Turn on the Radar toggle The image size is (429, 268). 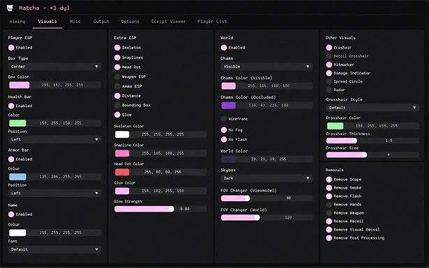click(x=329, y=90)
